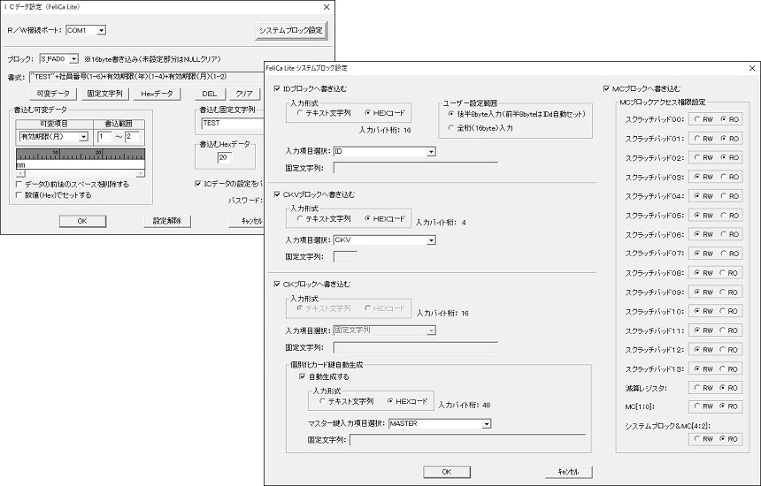Toggle 自動生成する checkbox
Viewport: 761px width, 486px height.
pos(303,376)
